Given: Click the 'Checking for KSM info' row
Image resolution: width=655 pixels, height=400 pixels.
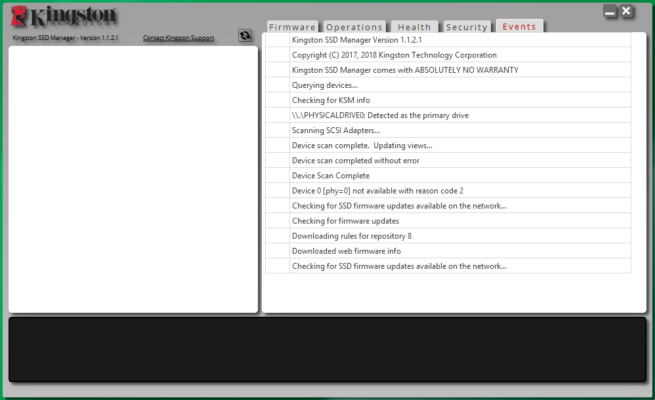Looking at the screenshot, I should tap(448, 100).
